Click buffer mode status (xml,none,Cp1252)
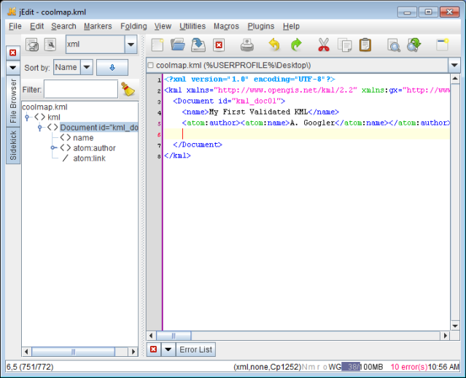The image size is (466, 378). point(268,367)
